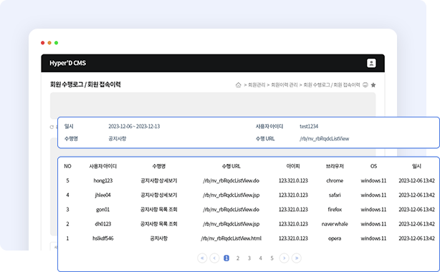Click the 회원관리 breadcrumb link
This screenshot has height=272, width=440.
pos(257,84)
